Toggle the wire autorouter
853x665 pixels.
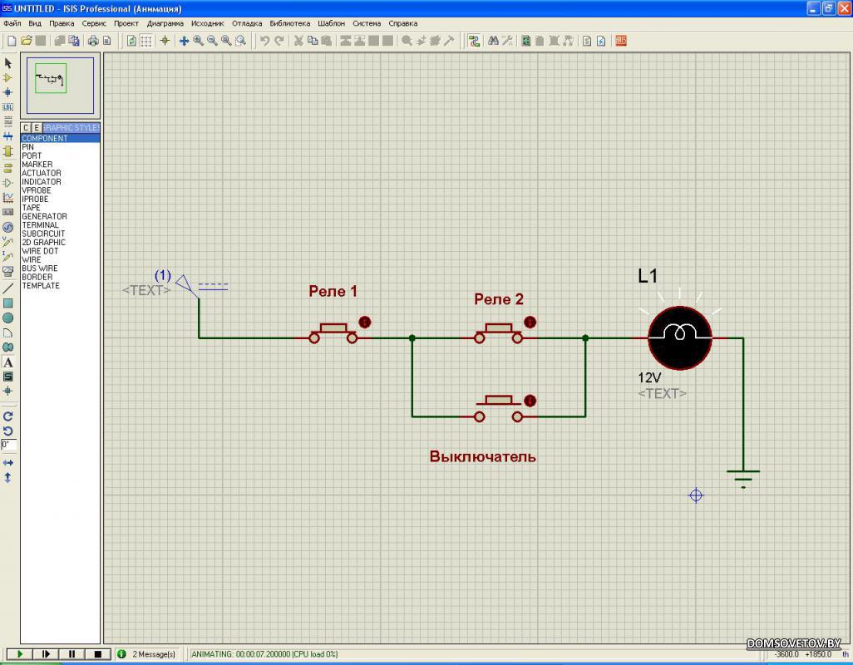pyautogui.click(x=474, y=41)
